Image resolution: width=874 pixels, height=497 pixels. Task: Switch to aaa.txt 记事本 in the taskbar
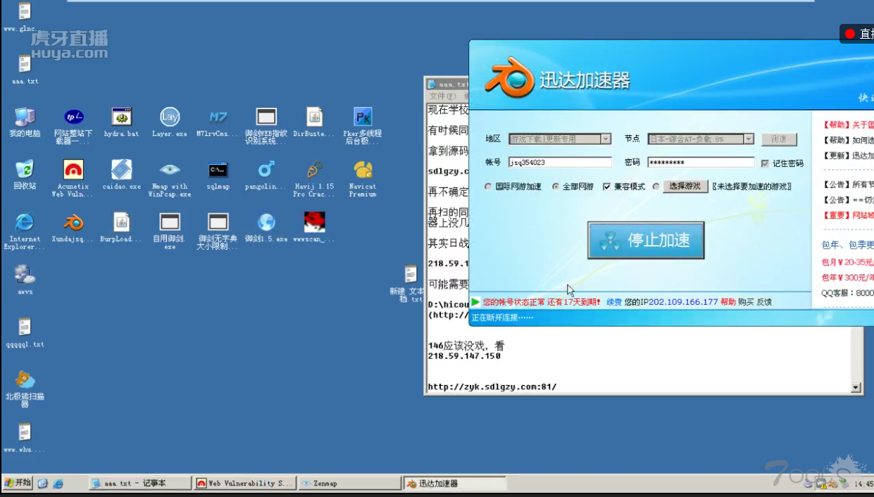click(140, 484)
